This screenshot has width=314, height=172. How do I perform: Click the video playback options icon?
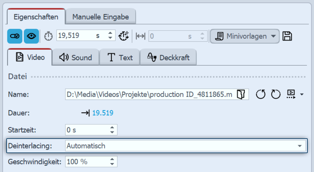click(291, 95)
